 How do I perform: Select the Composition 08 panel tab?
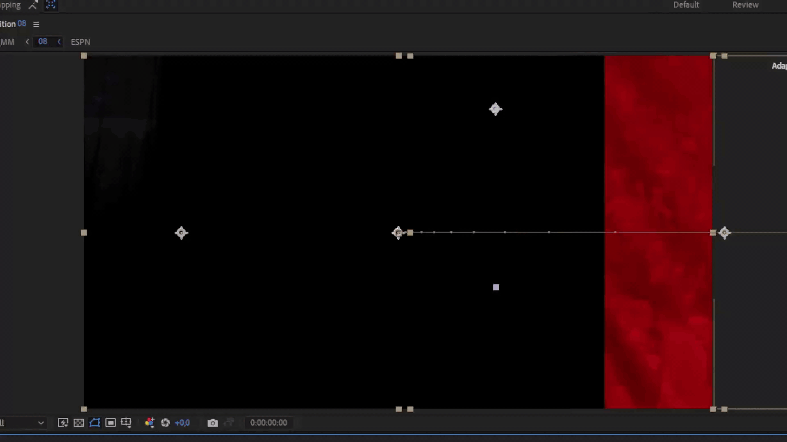click(x=13, y=24)
